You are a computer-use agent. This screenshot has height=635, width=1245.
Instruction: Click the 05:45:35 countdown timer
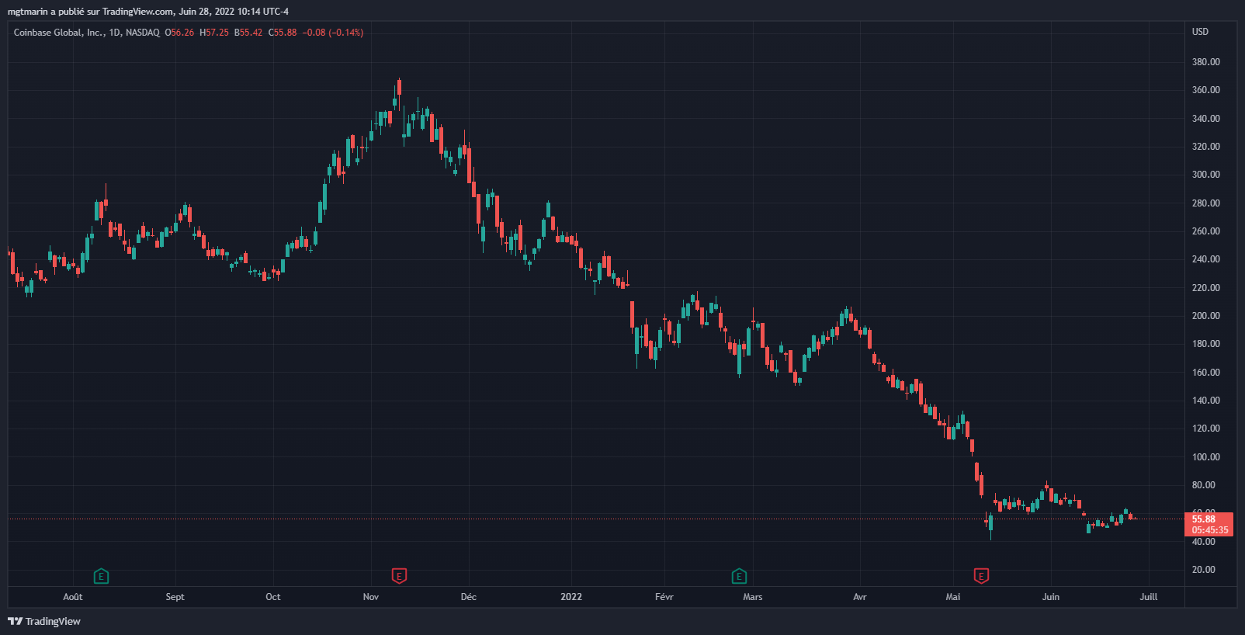[x=1210, y=530]
